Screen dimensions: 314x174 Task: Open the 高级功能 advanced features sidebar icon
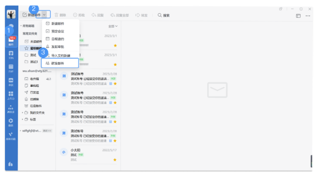point(11,136)
